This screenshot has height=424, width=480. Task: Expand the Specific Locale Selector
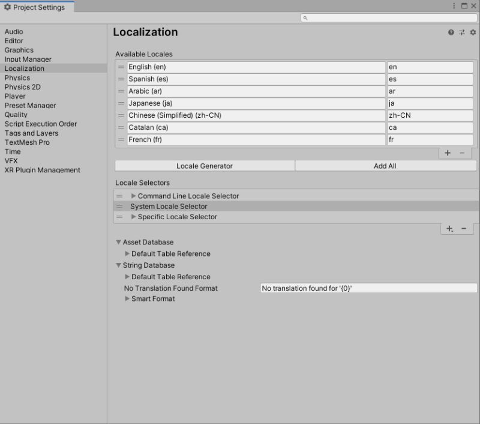tap(133, 217)
